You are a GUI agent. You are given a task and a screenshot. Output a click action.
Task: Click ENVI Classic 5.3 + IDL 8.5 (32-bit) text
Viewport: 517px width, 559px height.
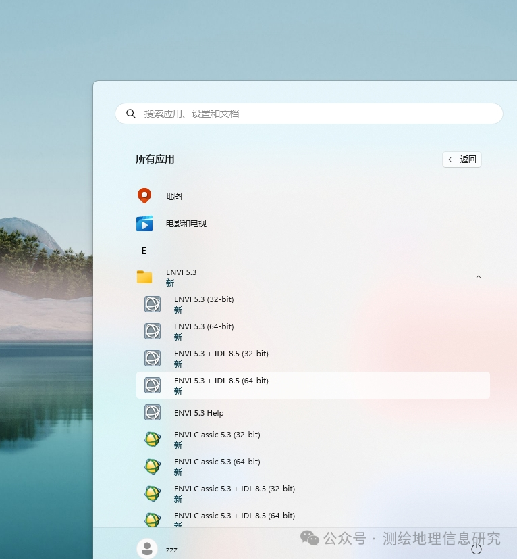[234, 489]
